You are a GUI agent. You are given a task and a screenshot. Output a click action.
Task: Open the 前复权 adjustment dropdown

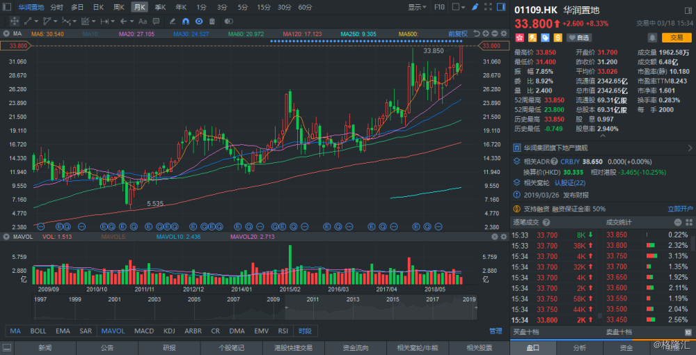tap(459, 33)
